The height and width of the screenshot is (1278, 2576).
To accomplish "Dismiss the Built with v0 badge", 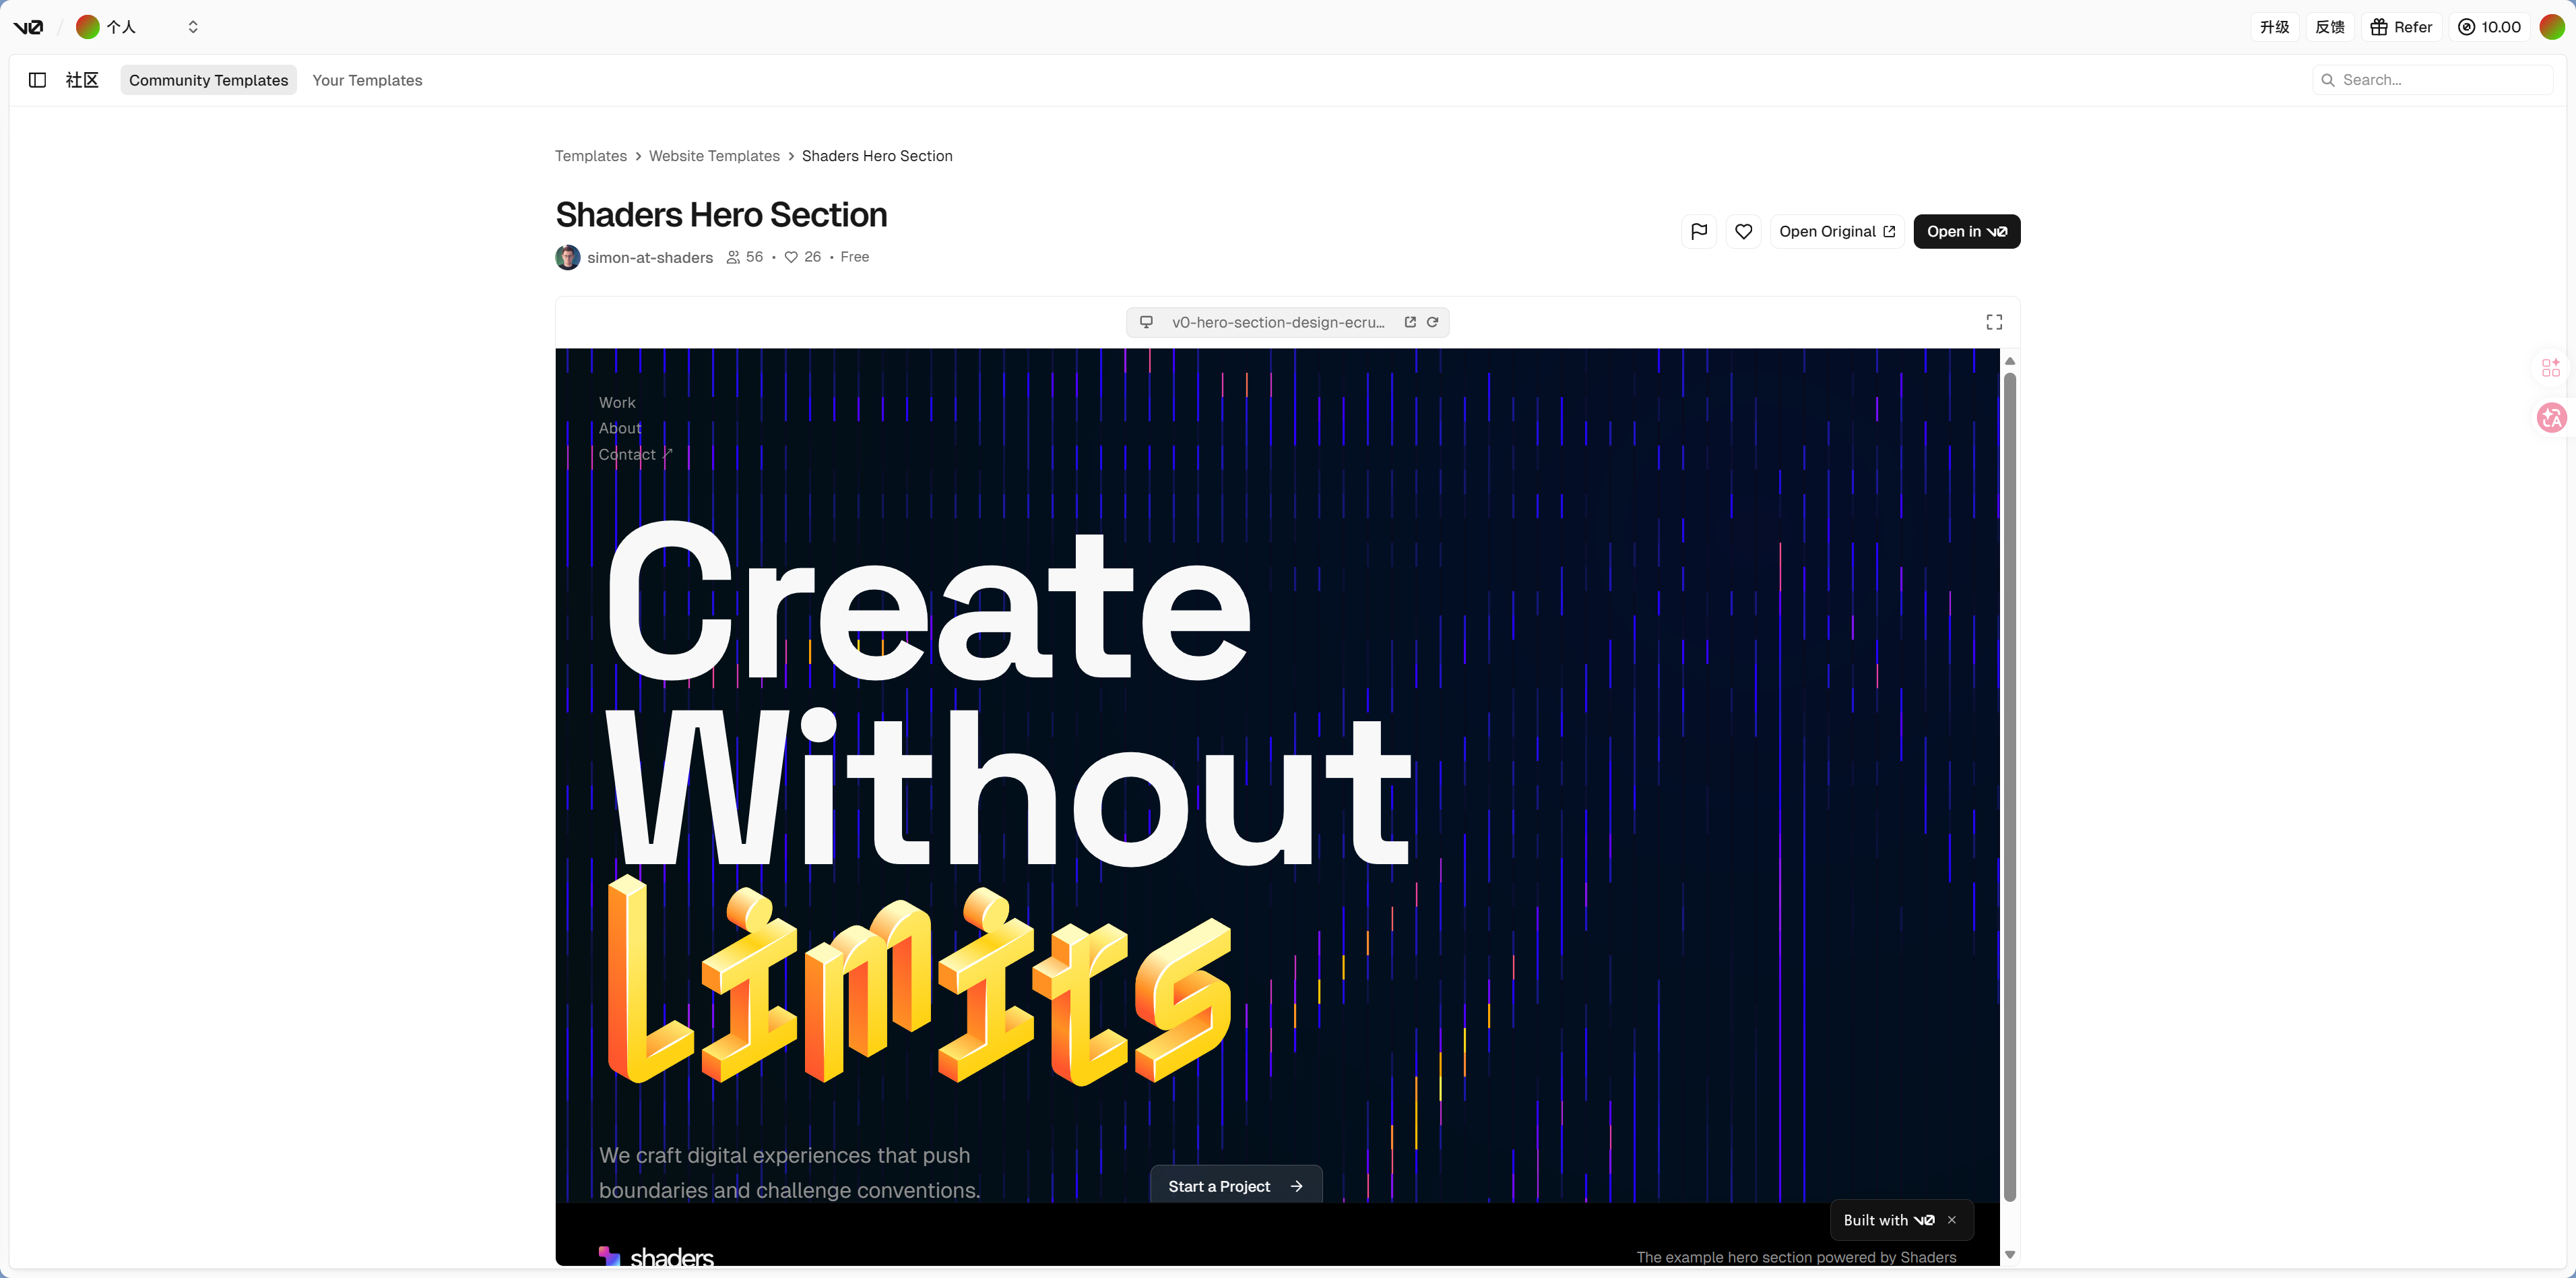I will pyautogui.click(x=1951, y=1220).
